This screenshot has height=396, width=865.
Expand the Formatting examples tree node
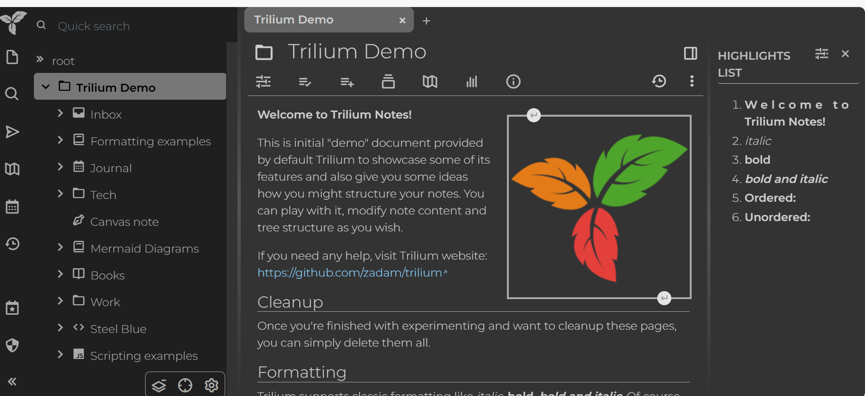[x=60, y=140]
